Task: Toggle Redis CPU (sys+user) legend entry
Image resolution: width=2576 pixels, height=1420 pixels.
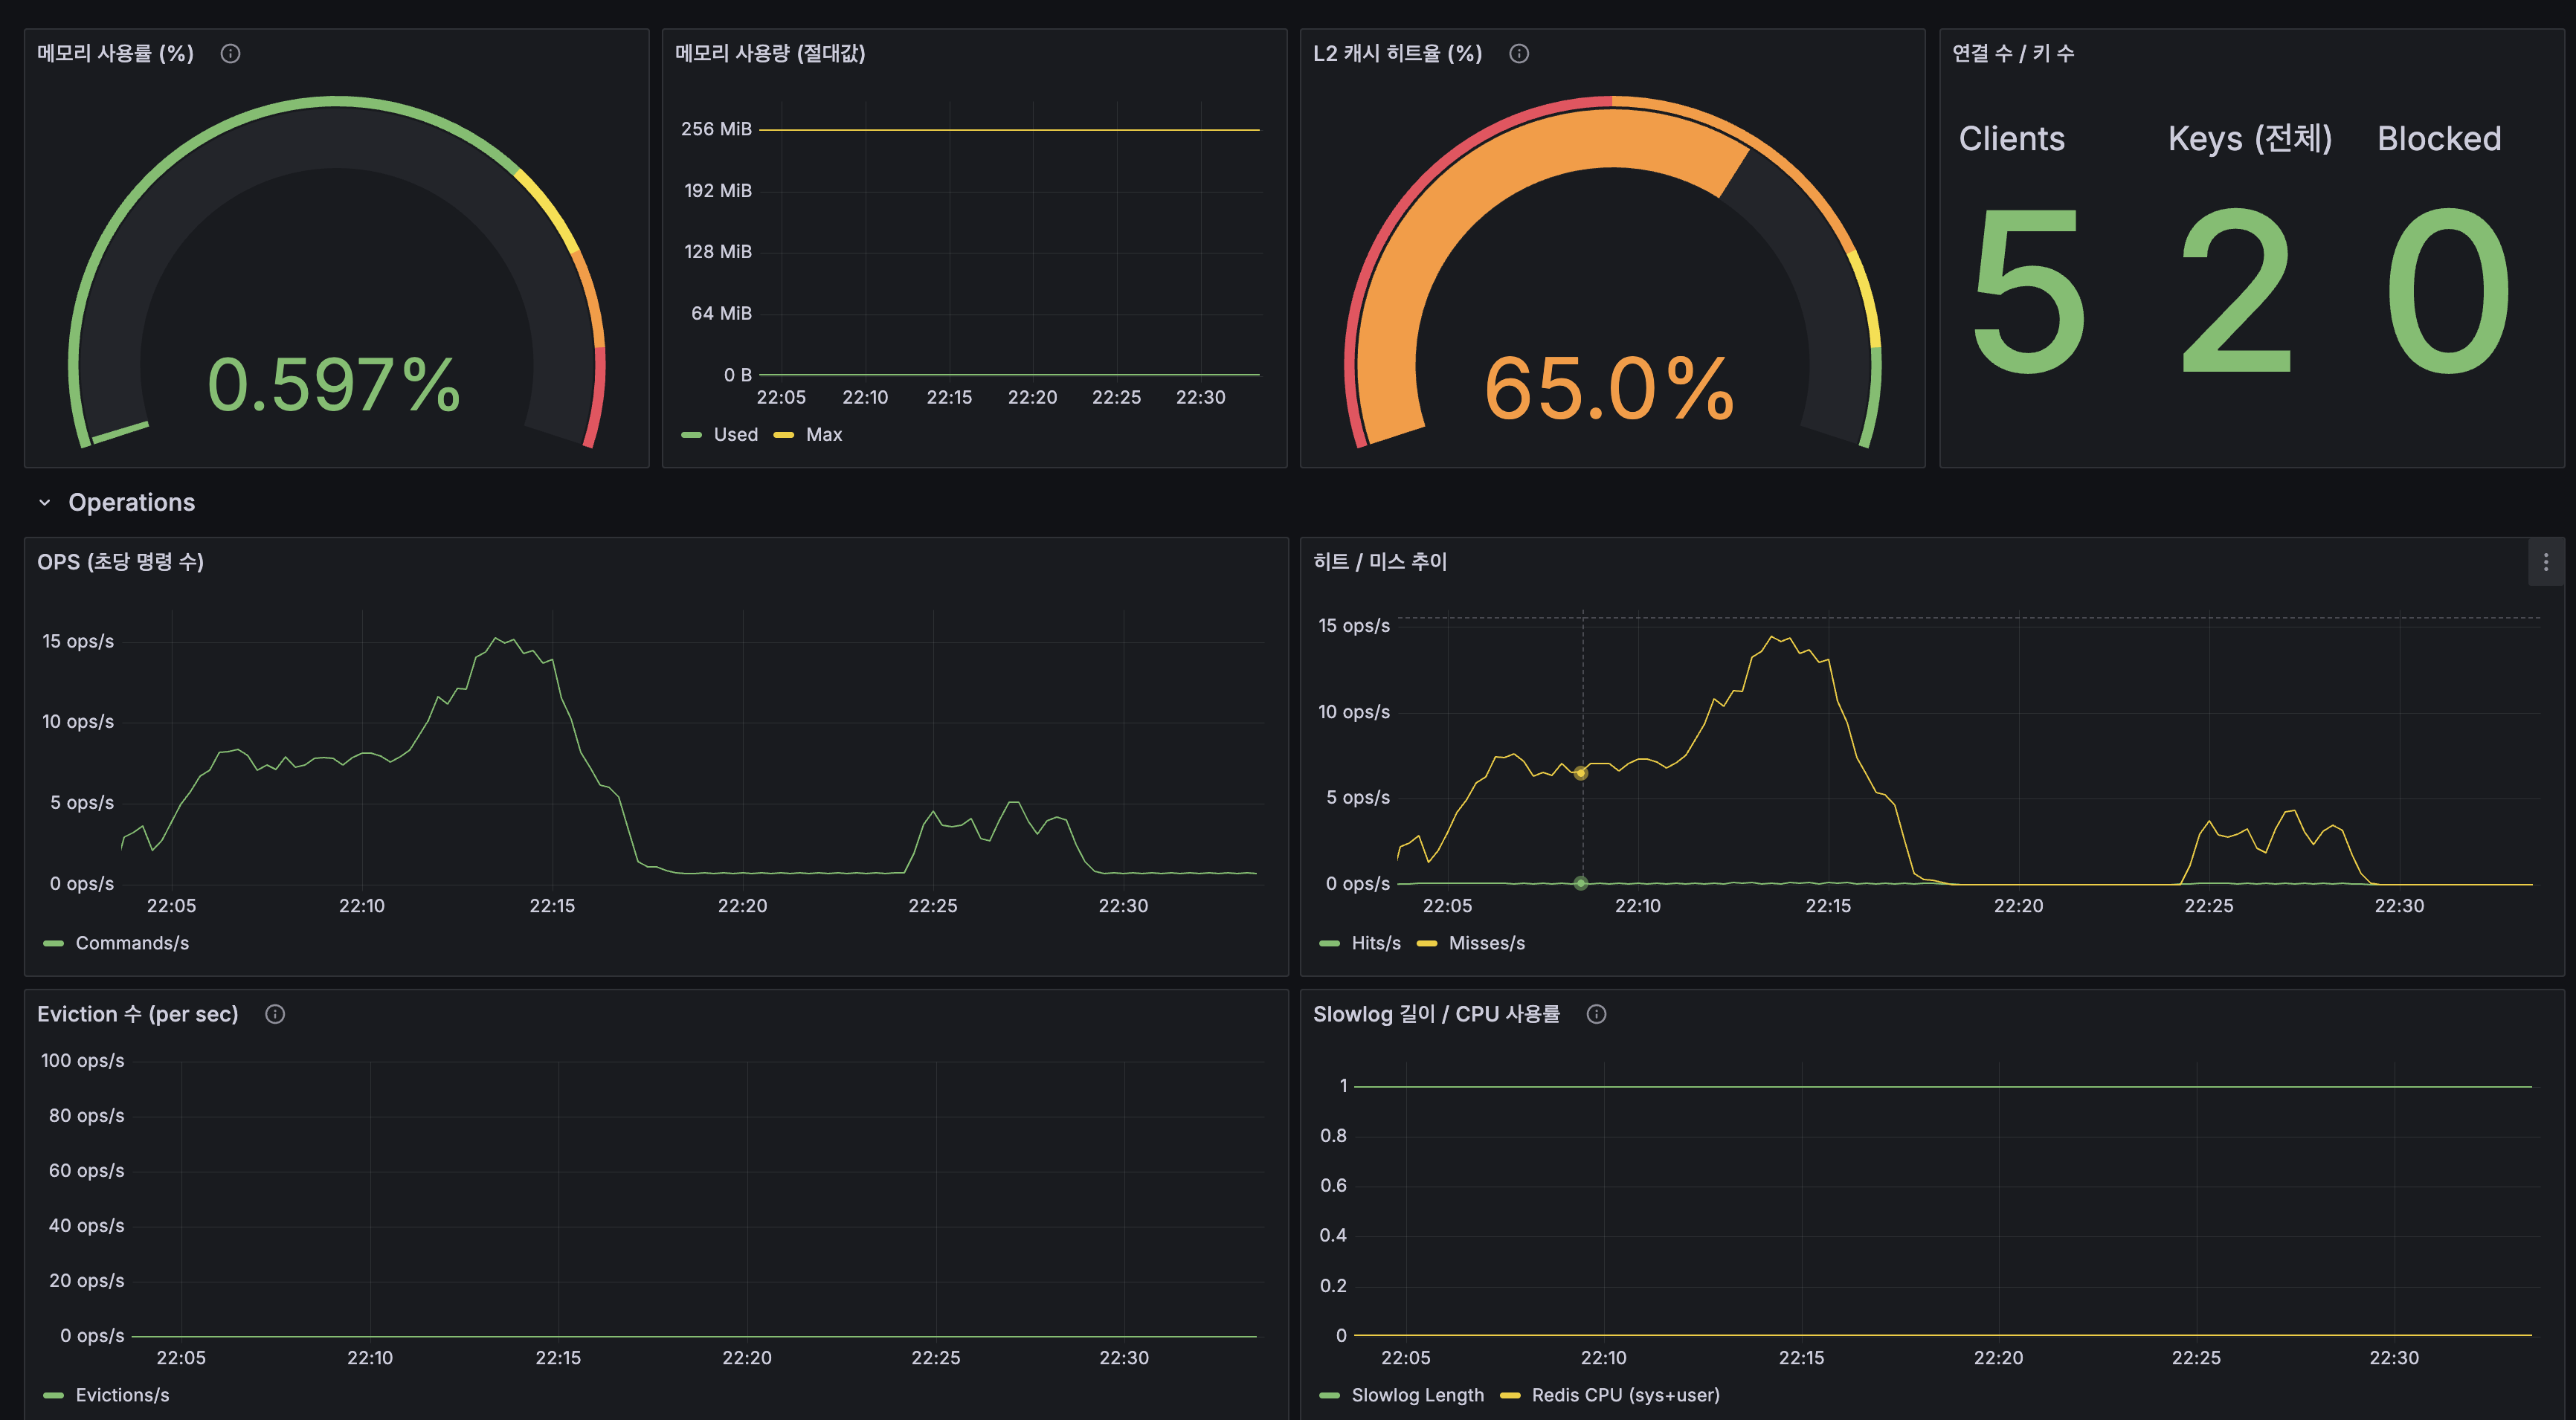Action: click(1625, 1395)
